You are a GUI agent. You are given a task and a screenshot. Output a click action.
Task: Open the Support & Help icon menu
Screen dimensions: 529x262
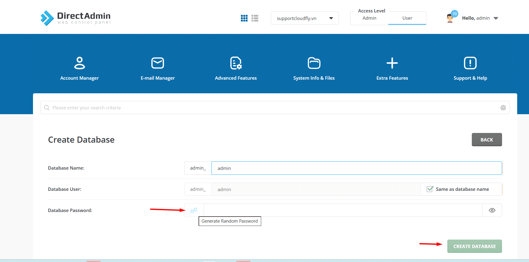click(470, 63)
